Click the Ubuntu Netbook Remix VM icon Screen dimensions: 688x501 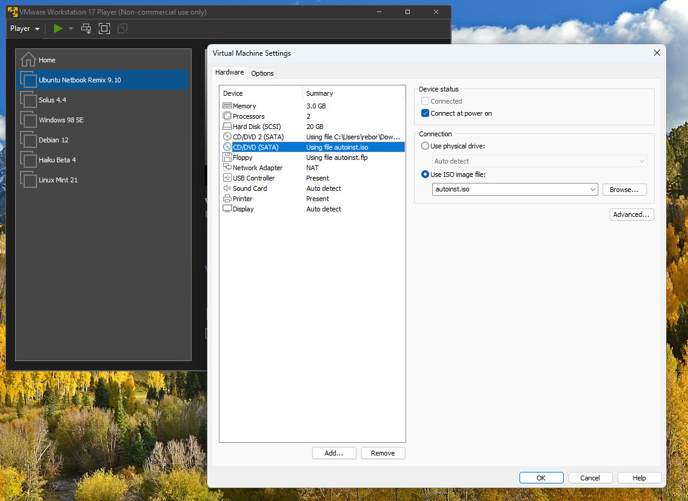[28, 80]
